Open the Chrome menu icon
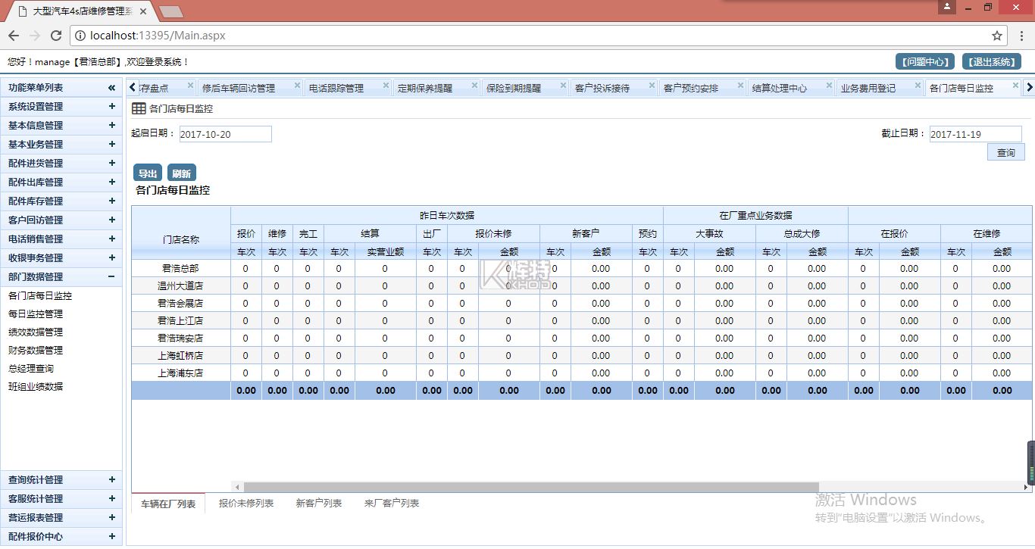 pyautogui.click(x=1020, y=36)
